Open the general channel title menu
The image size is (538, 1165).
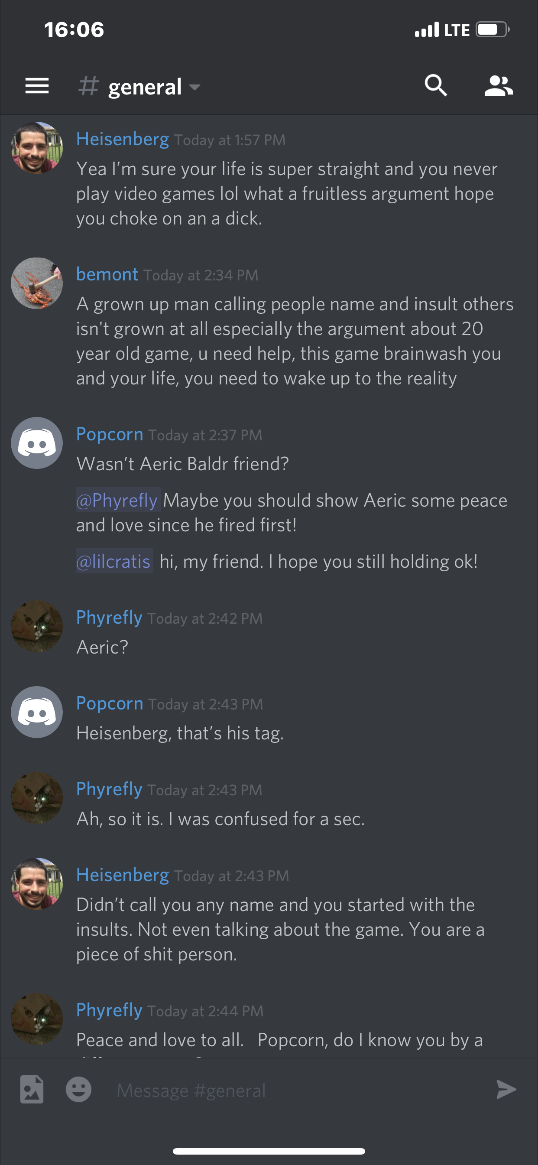pyautogui.click(x=145, y=86)
